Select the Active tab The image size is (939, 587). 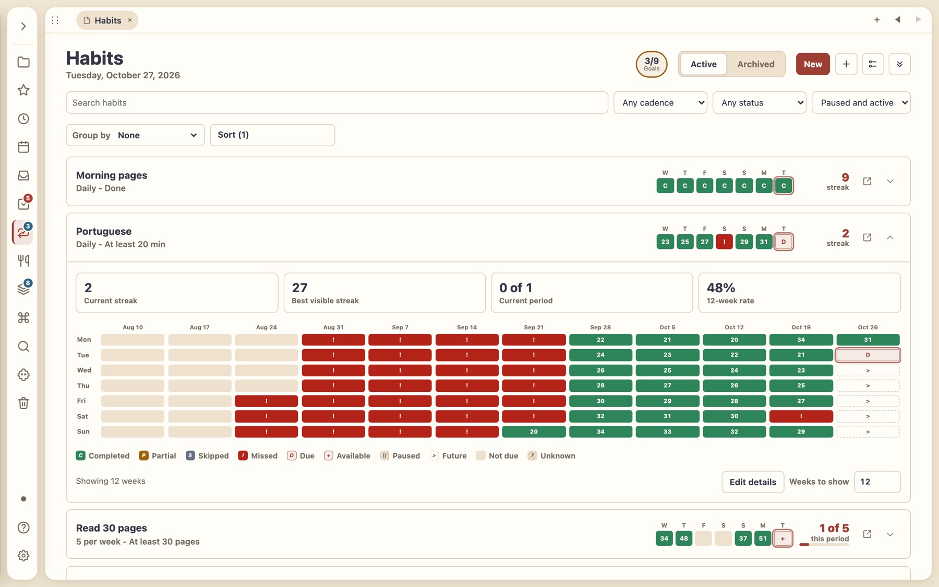coord(703,64)
